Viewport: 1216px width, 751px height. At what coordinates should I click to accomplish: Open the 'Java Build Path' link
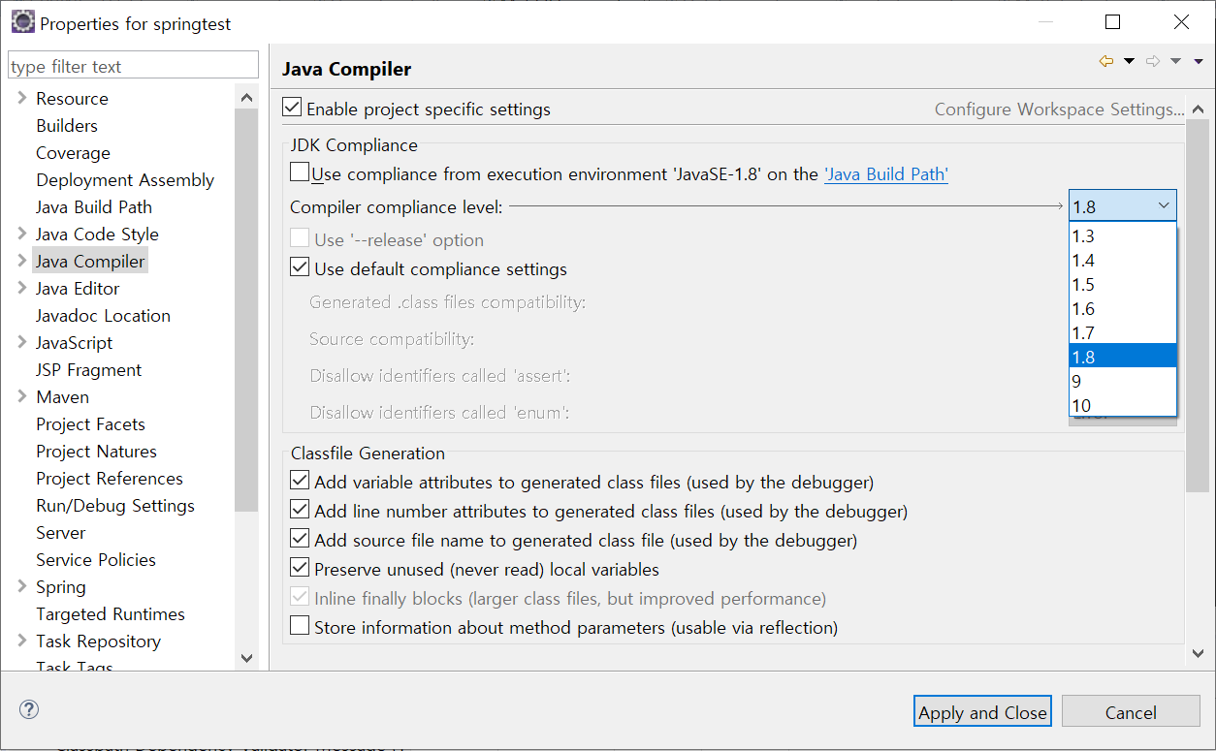click(x=885, y=174)
